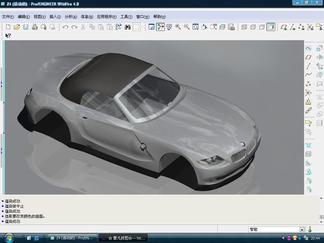
Task: Select the boundary blend tool
Action: [320, 75]
